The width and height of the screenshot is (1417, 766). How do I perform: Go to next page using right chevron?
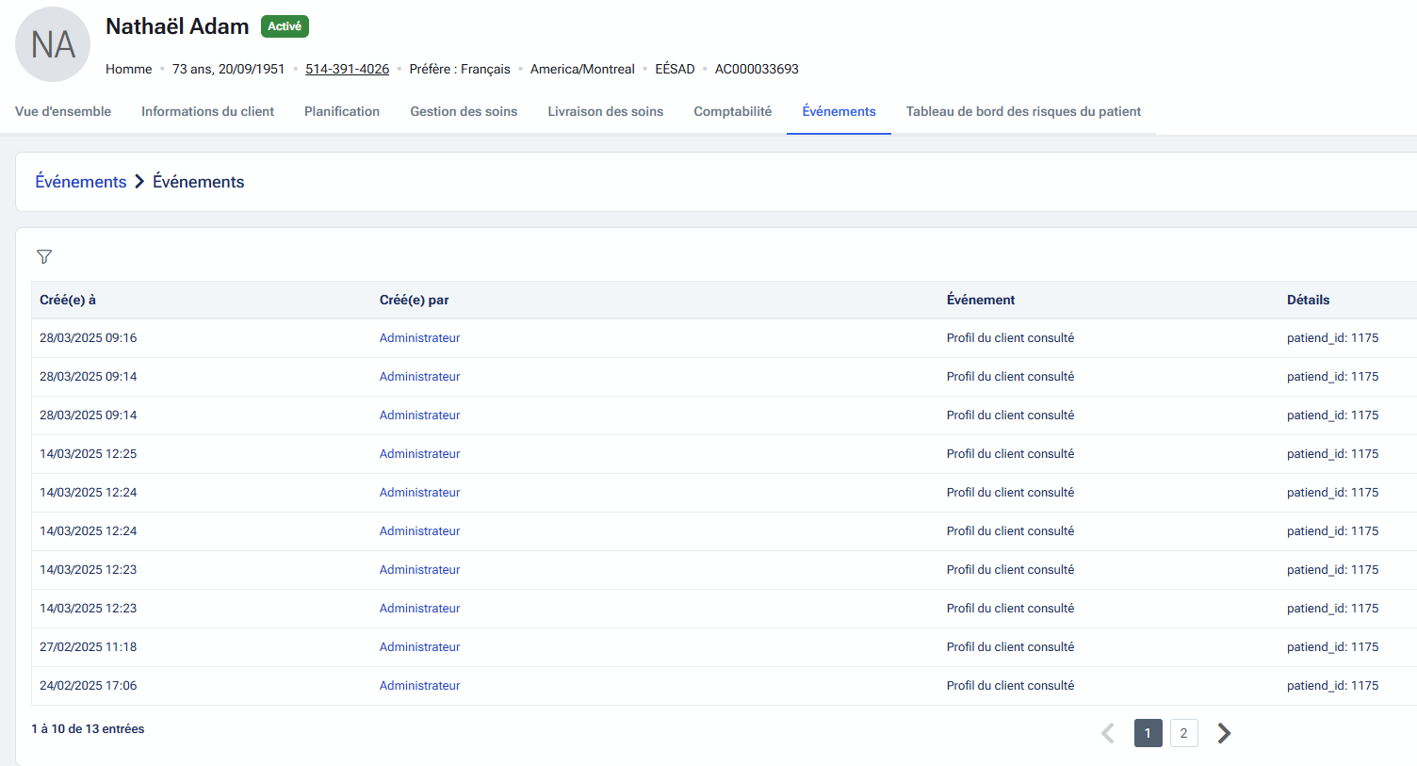(x=1224, y=733)
